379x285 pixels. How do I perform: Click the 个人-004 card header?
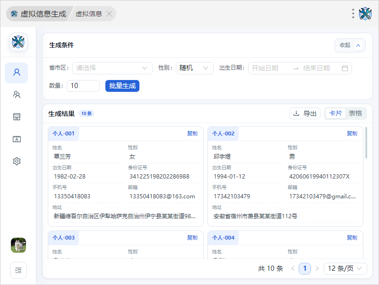coord(224,238)
